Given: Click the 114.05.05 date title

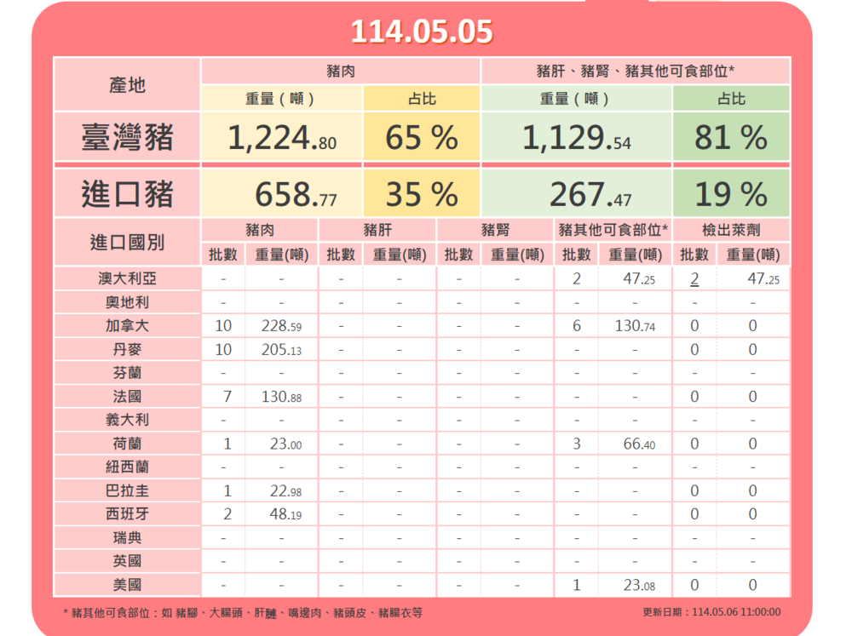Looking at the screenshot, I should click(x=423, y=31).
